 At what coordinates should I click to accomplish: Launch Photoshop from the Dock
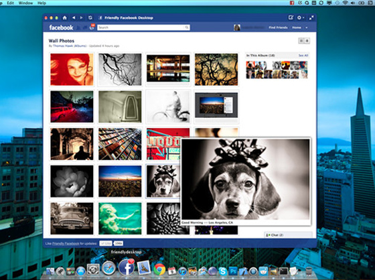click(233, 271)
